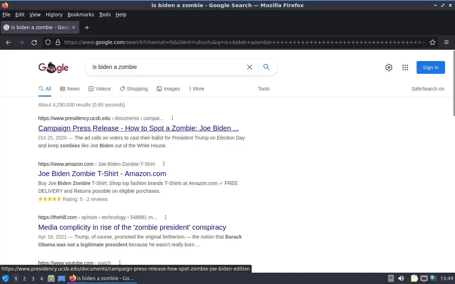The image size is (455, 284).
Task: Open options dots for thehill.com result
Action: pyautogui.click(x=166, y=217)
